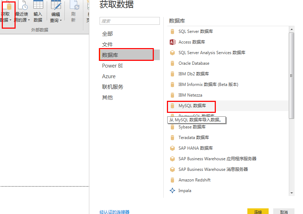The height and width of the screenshot is (214, 303).
Task: Click the SAP Business Warehouse 应用程序服务器 icon
Action: pyautogui.click(x=172, y=159)
